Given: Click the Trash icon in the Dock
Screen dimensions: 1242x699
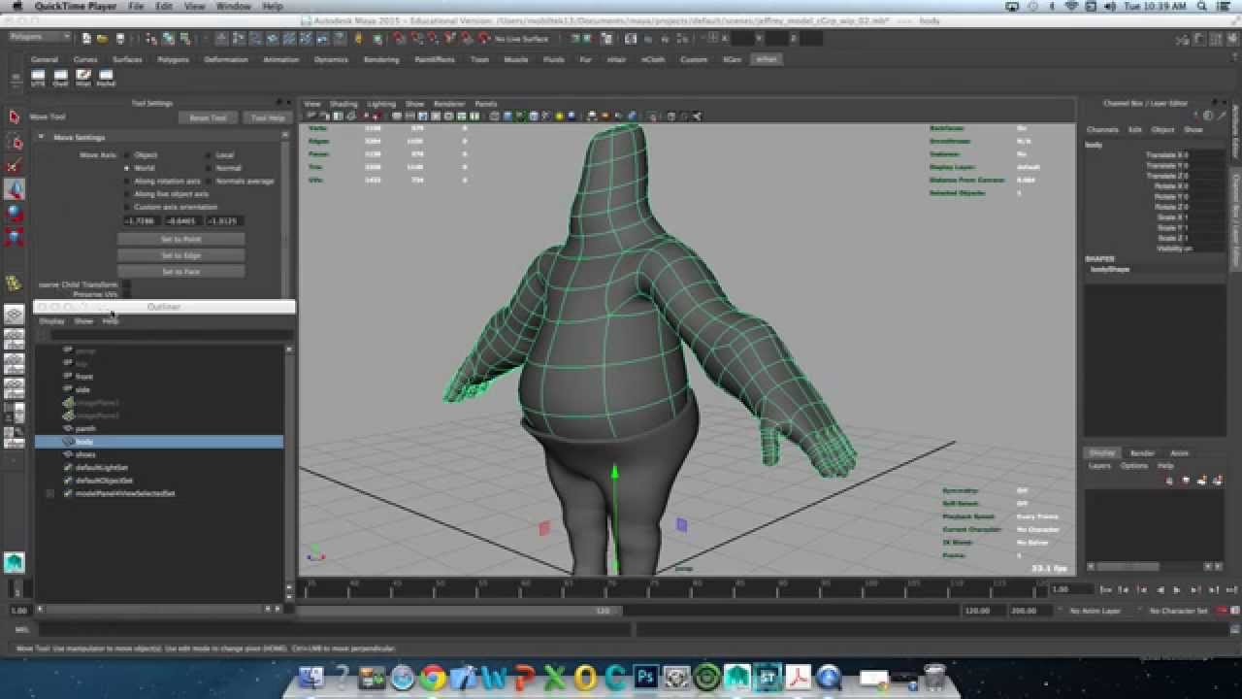Looking at the screenshot, I should [933, 677].
